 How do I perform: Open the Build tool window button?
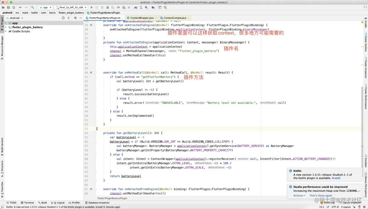(x=42, y=202)
